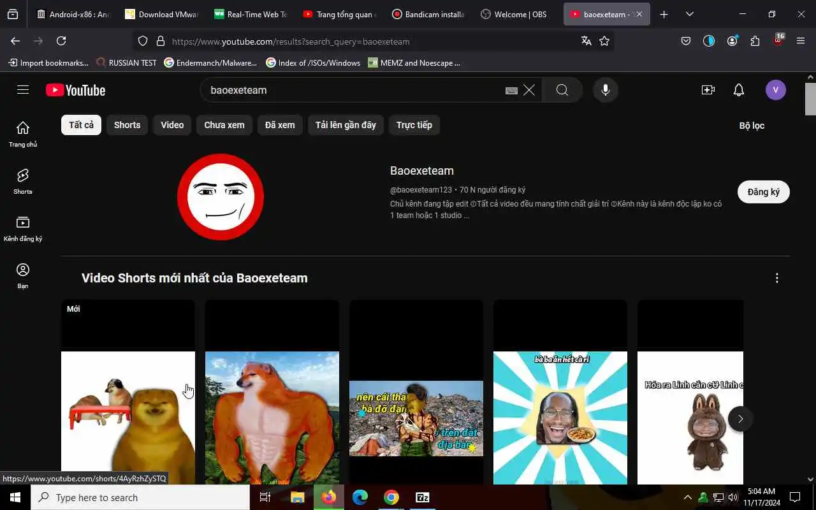Close the baoexeteam browser tab
This screenshot has width=816, height=510.
[x=639, y=14]
